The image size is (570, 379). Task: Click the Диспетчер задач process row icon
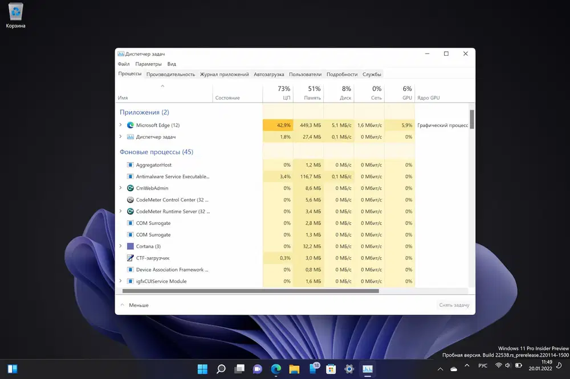point(130,137)
